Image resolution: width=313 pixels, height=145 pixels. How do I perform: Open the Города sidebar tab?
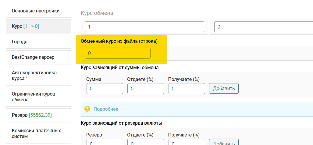[x=38, y=42]
